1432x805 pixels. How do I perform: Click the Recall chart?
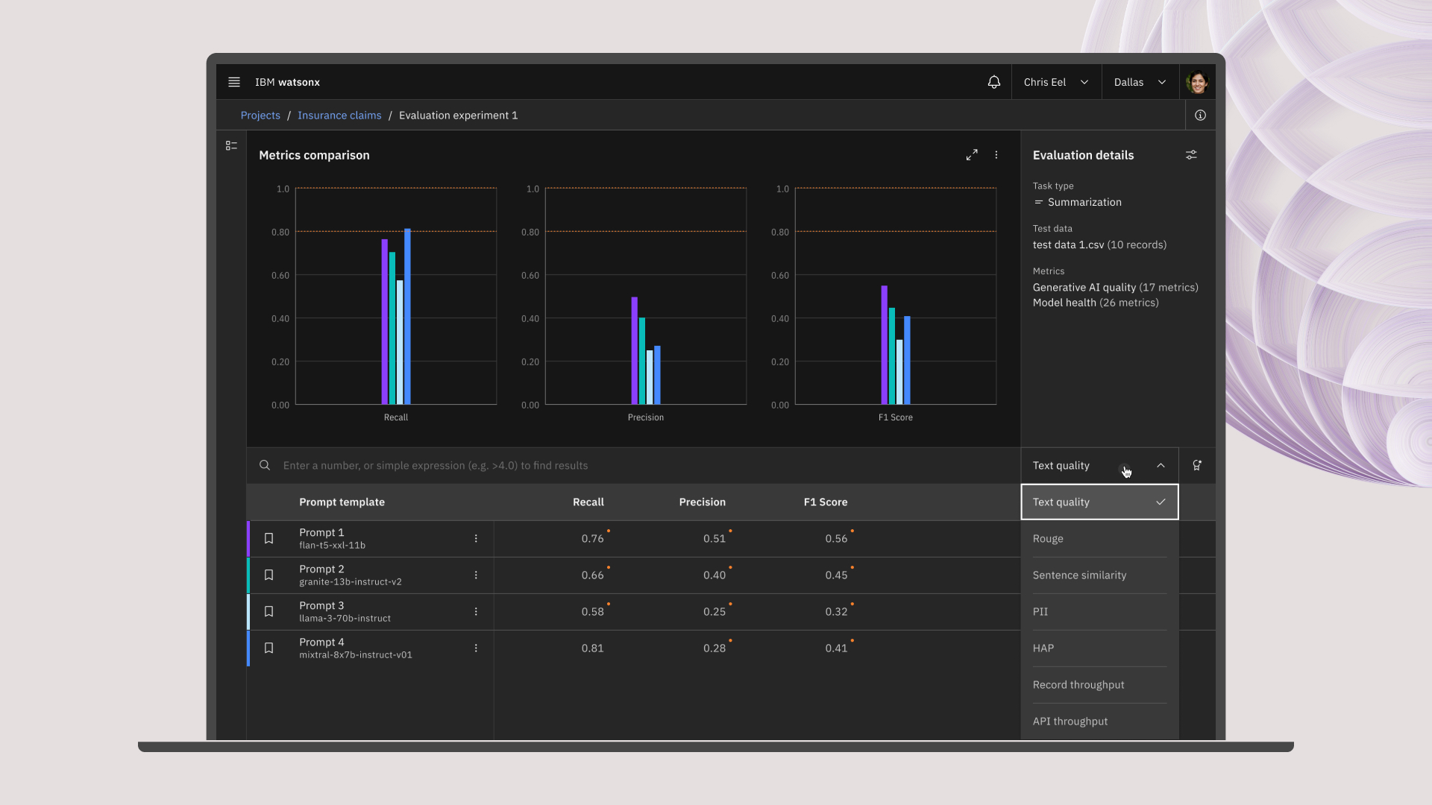396,296
